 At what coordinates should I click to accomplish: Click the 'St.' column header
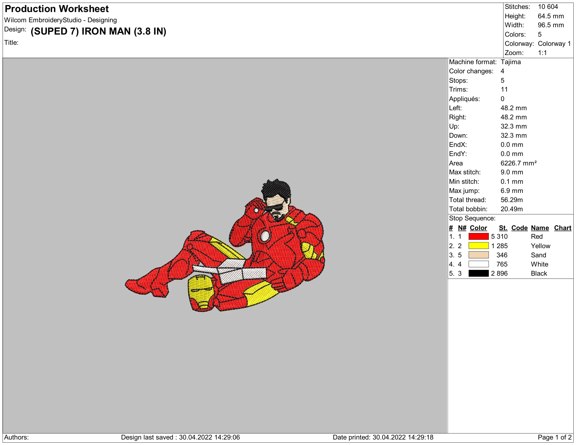503,228
